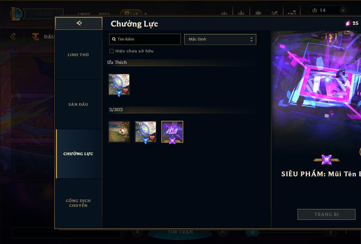
Task: Open the CỔNG DỊCH CHUYỂN tab
Action: tap(78, 203)
